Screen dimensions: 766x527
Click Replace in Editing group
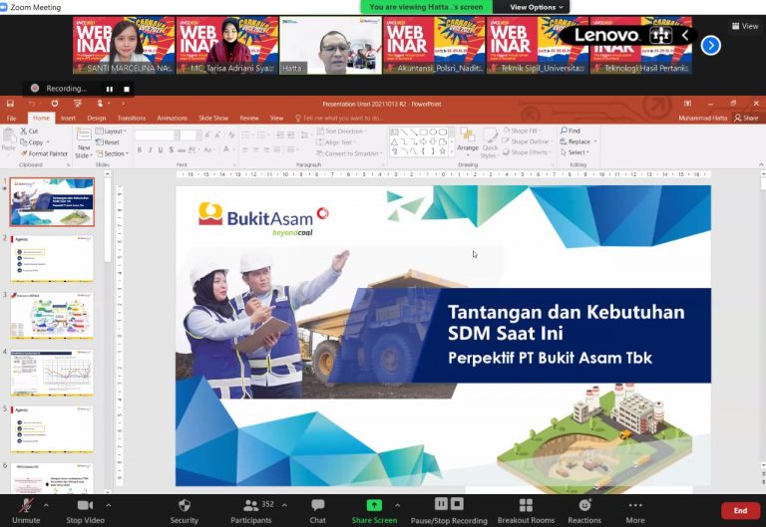tap(577, 141)
